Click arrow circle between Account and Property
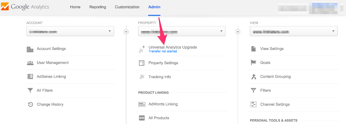 126,32
